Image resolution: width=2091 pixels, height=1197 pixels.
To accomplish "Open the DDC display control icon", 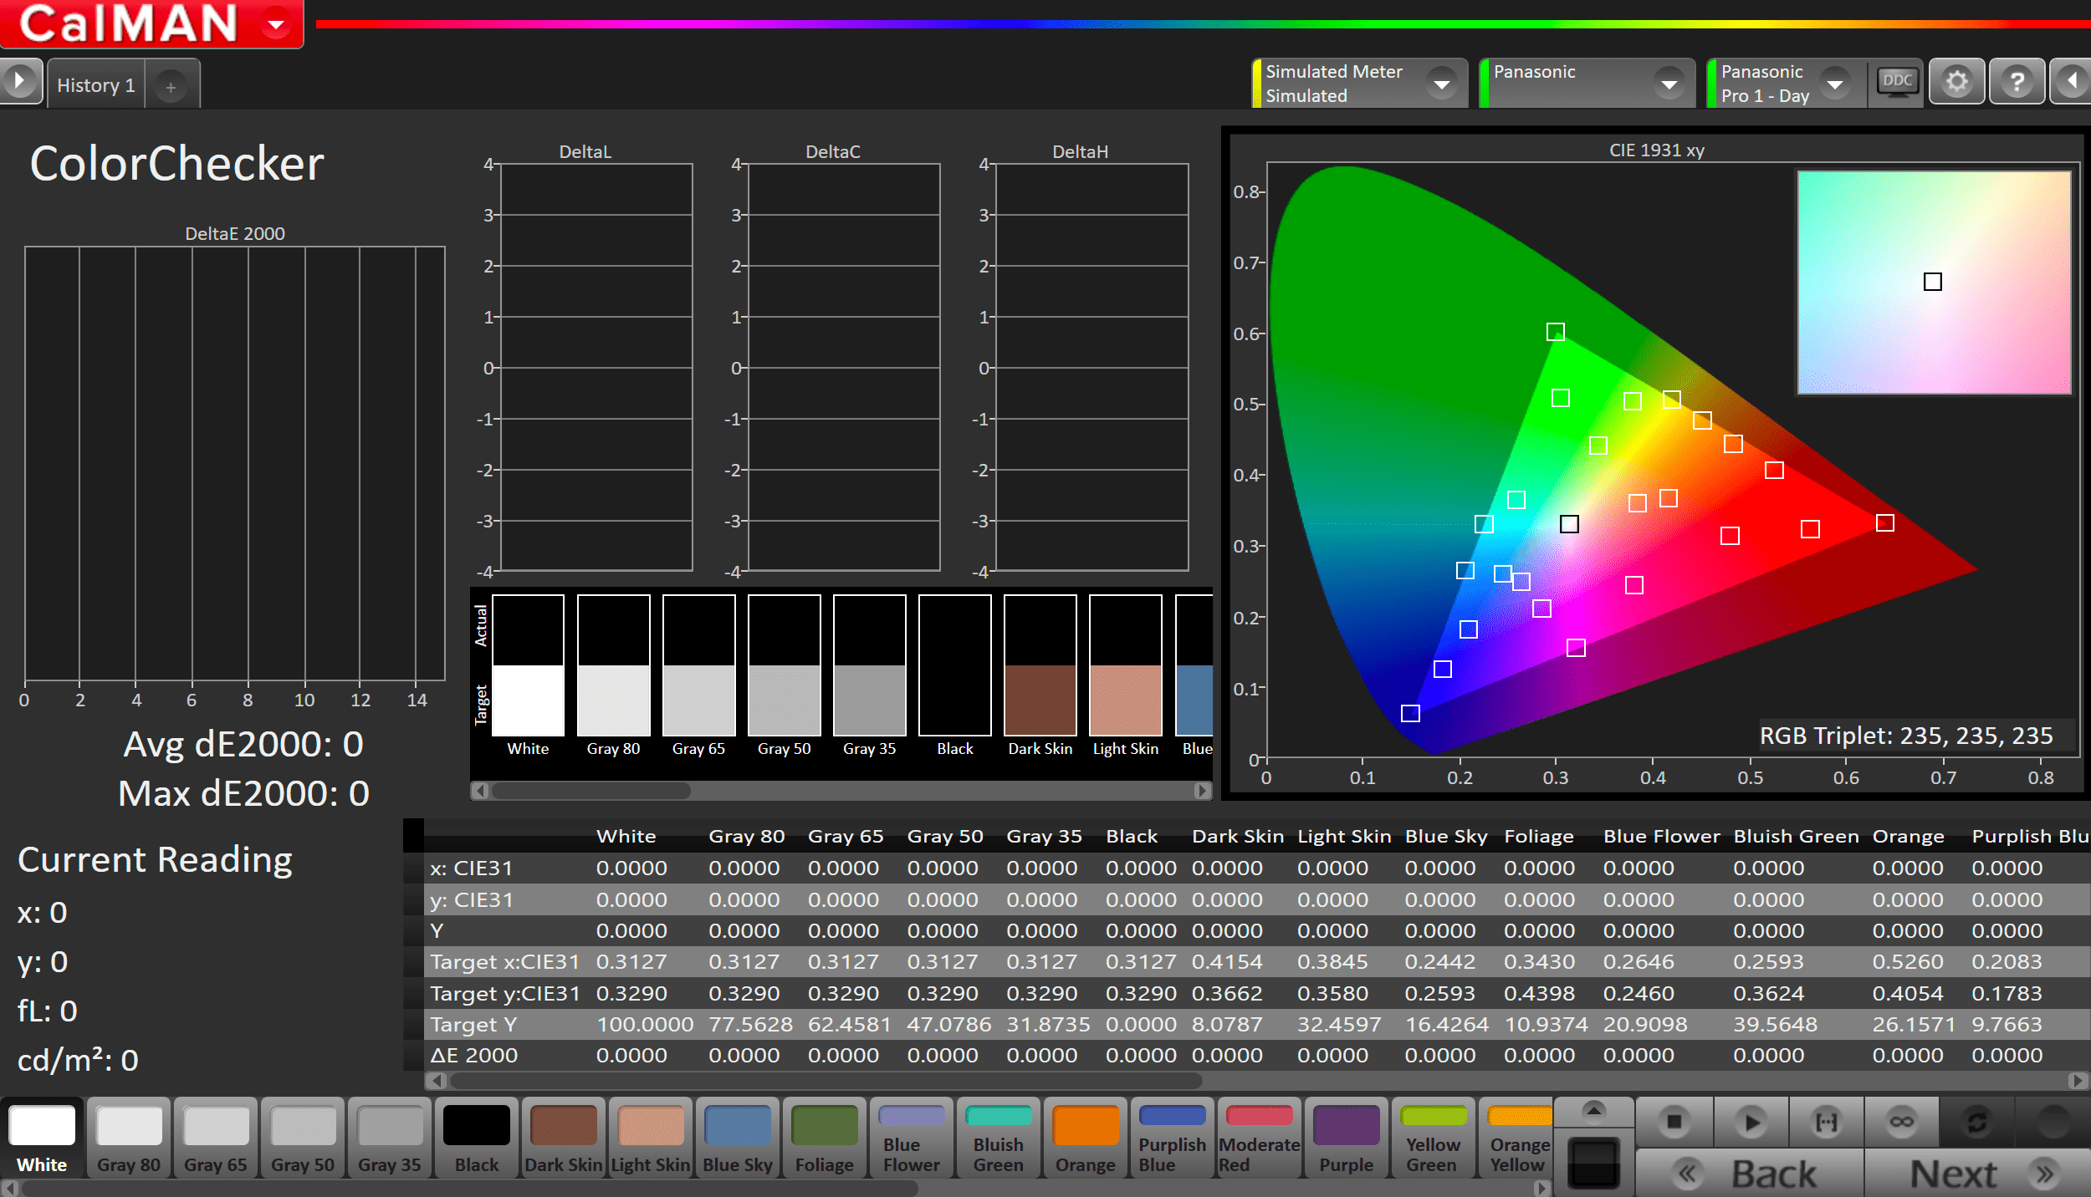I will [x=1897, y=83].
